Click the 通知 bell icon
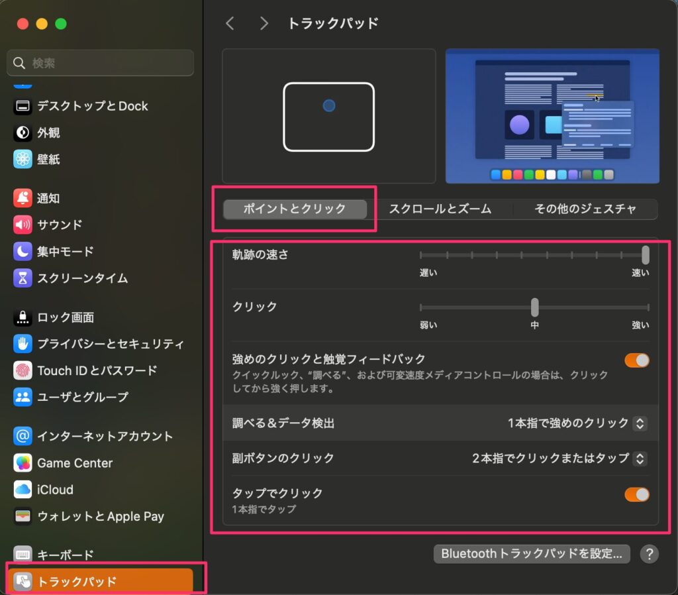 point(23,198)
